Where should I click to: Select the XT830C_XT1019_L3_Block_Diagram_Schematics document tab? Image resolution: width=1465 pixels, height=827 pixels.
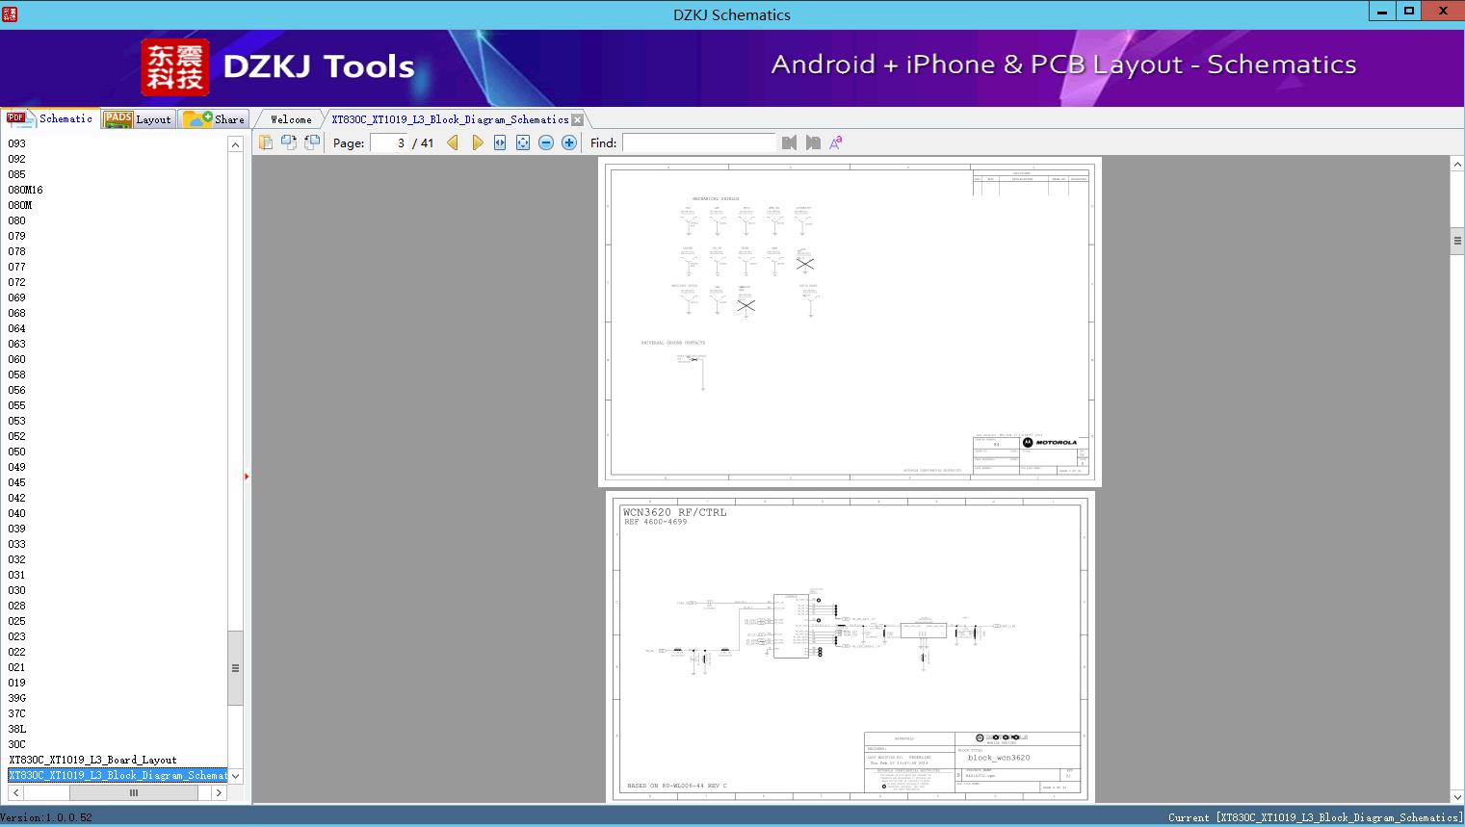tap(450, 119)
